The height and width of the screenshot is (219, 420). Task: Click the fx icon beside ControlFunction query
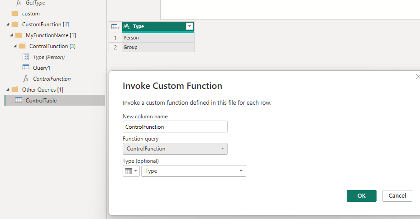[x=26, y=79]
